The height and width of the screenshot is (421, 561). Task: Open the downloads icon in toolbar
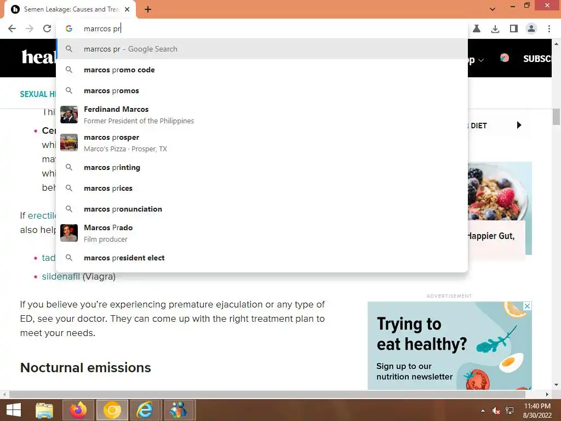(495, 29)
